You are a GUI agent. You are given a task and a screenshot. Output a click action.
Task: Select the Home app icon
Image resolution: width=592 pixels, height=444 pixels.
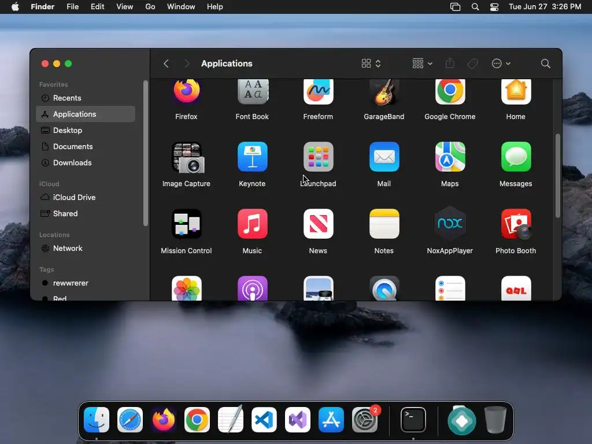516,91
